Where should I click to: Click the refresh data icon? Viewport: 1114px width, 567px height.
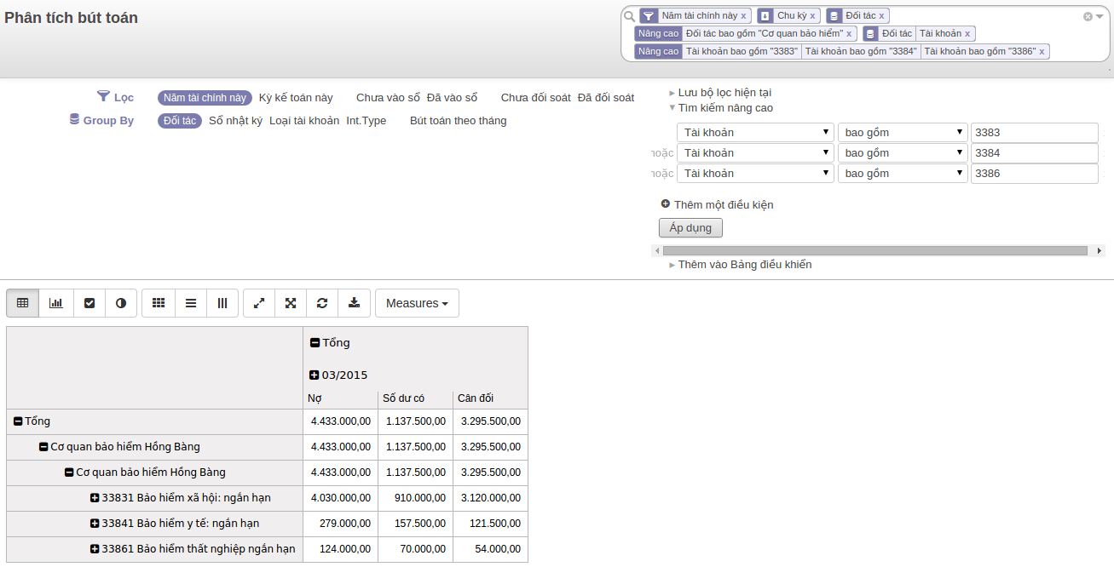322,303
